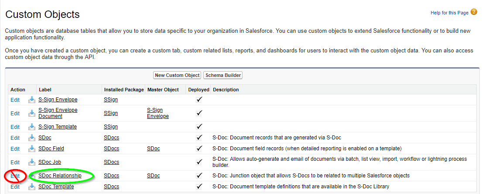Toggle Deployed checkmark in SDoc row
The width and height of the screenshot is (482, 194).
click(199, 137)
